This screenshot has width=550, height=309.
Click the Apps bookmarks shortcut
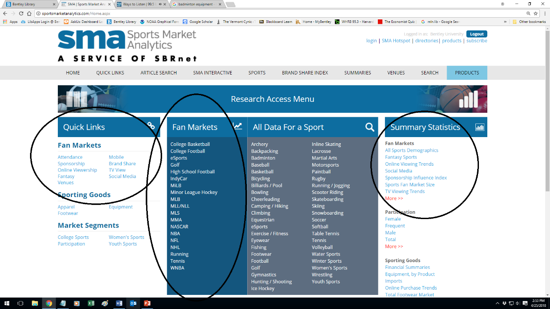[10, 21]
